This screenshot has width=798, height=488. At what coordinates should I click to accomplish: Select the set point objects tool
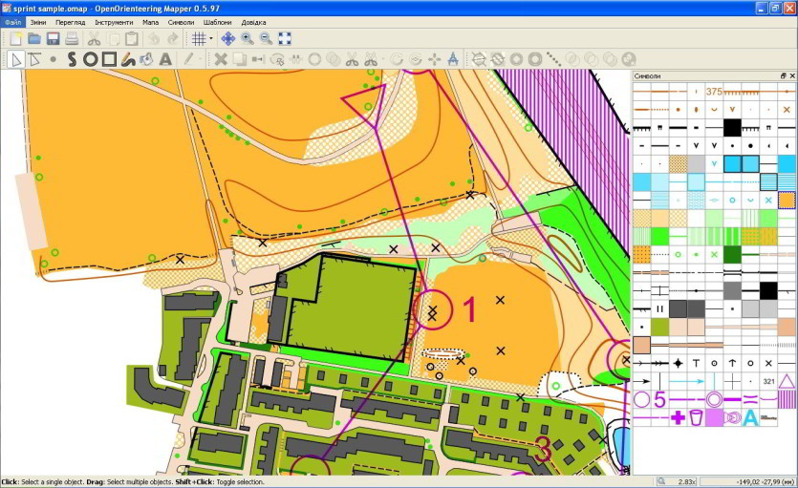(x=53, y=59)
